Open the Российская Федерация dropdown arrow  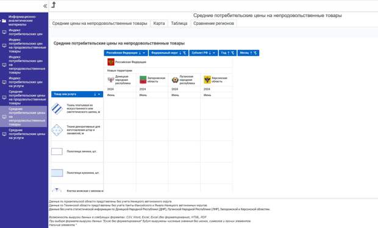click(x=144, y=53)
